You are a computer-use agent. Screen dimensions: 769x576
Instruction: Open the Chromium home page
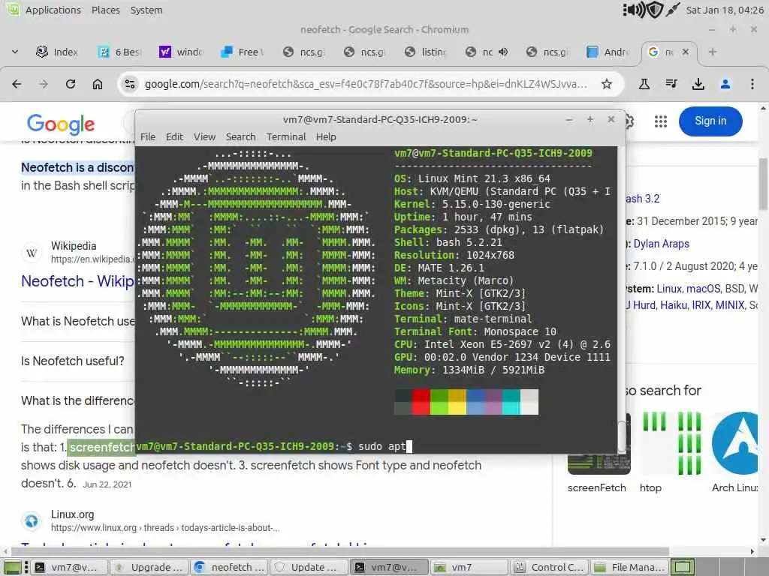pos(98,84)
